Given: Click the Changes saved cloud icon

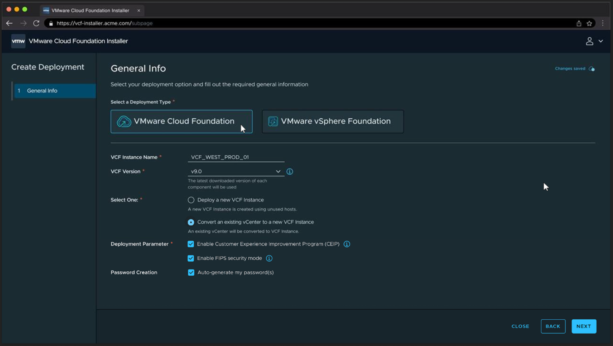Looking at the screenshot, I should 591,69.
